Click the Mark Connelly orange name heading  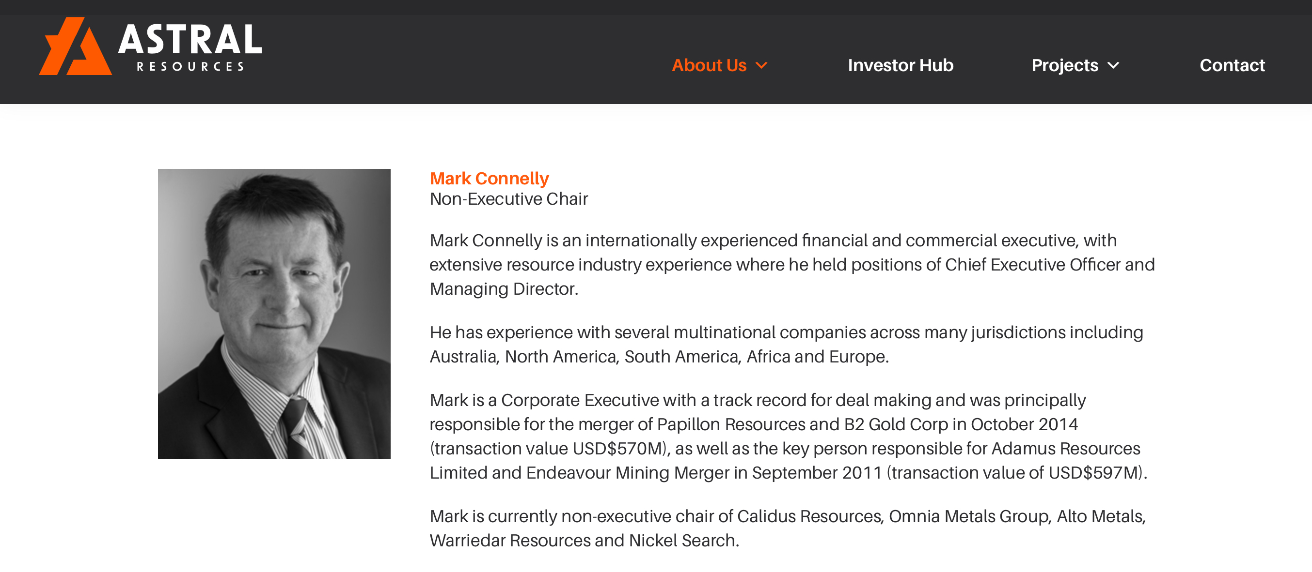(x=489, y=179)
